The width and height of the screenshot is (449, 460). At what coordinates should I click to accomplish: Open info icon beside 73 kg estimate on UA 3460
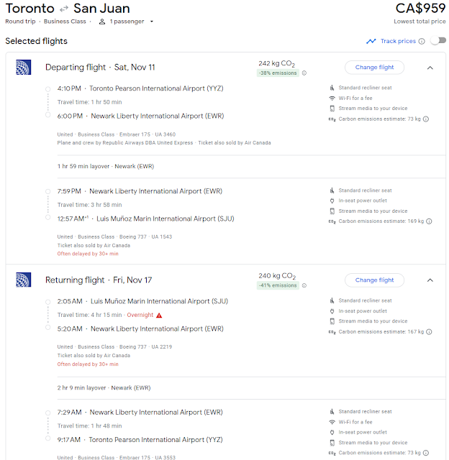coord(426,119)
